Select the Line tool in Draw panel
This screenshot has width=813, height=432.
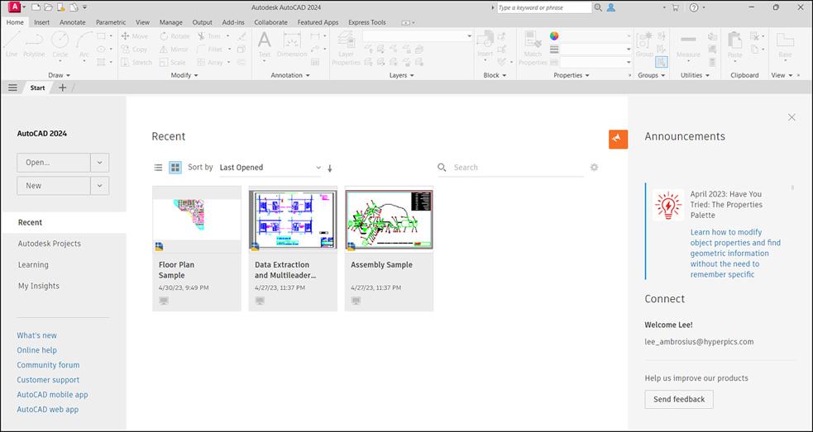click(x=12, y=44)
